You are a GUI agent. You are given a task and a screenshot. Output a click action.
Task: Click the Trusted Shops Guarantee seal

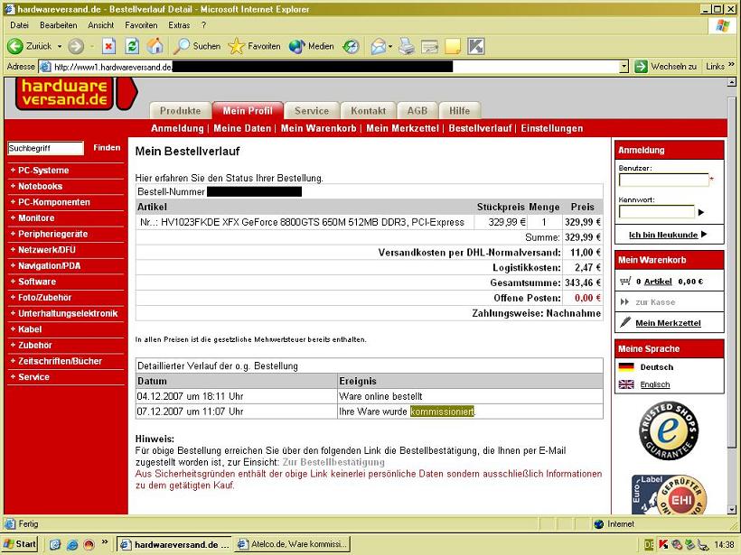click(668, 430)
